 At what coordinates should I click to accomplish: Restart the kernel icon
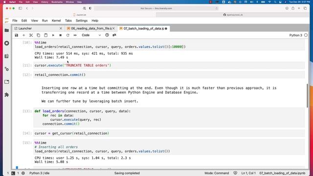tap(68, 35)
